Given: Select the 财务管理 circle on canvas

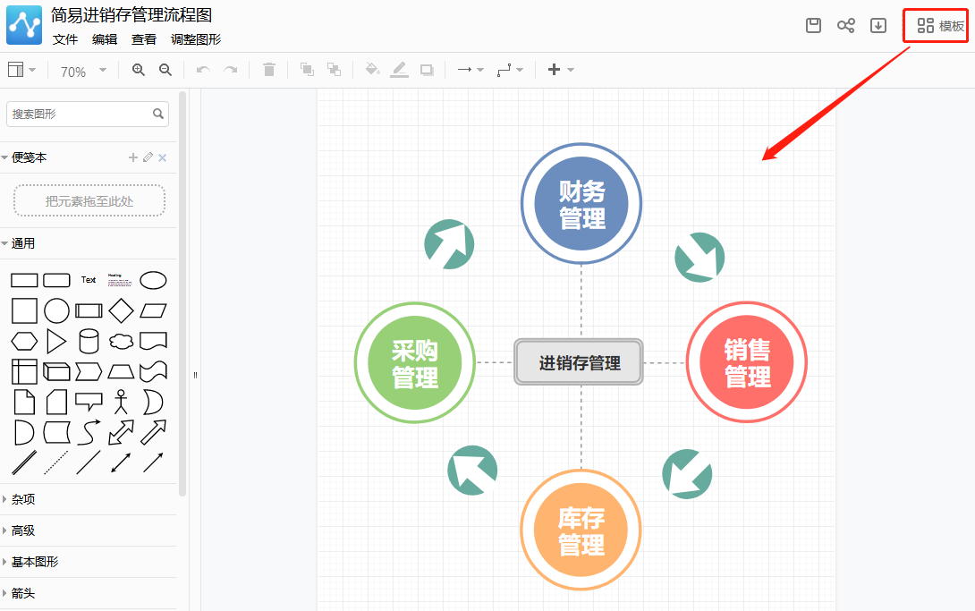Looking at the screenshot, I should coord(581,204).
